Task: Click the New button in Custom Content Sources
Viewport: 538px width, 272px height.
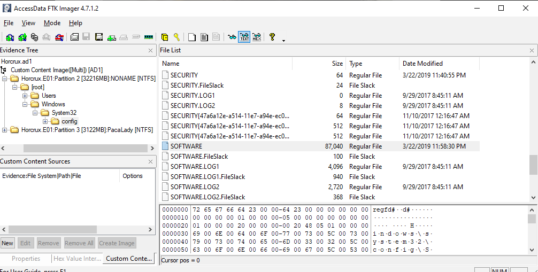Action: coord(7,243)
